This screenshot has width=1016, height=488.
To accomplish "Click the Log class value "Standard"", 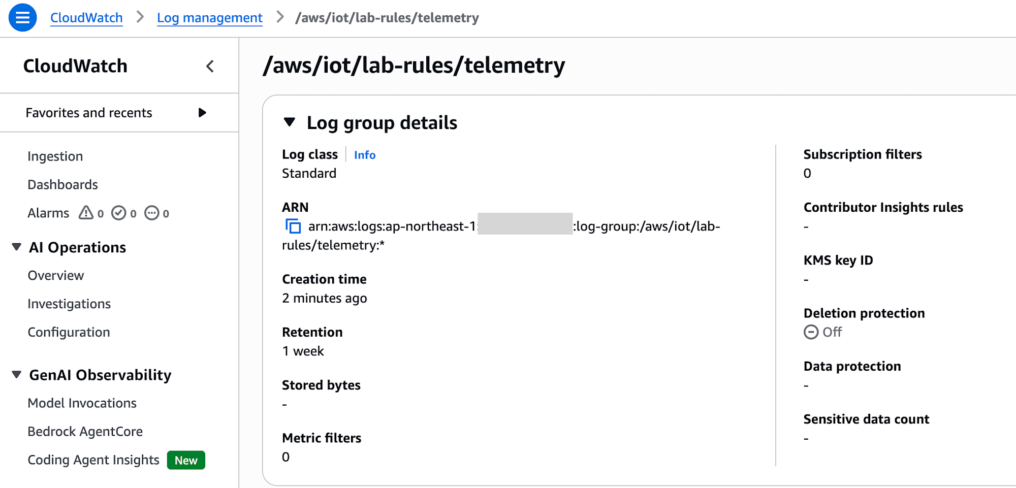I will 309,174.
